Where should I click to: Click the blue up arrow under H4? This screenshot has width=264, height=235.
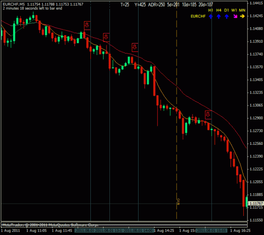click(218, 17)
